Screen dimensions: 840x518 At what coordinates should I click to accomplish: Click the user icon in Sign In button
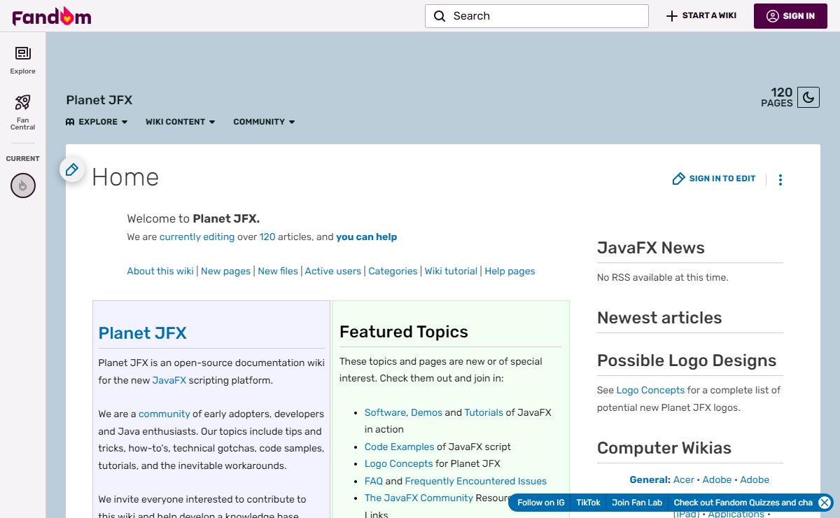(x=773, y=16)
